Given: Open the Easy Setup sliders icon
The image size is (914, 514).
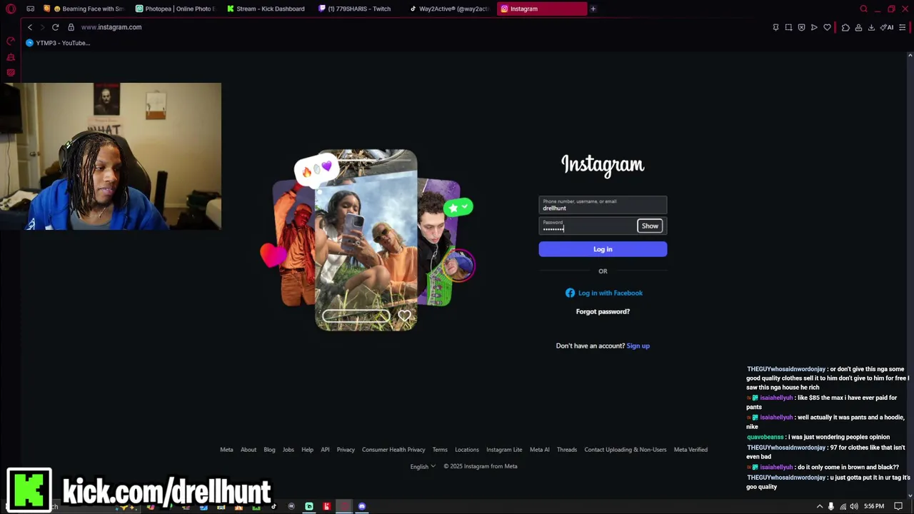Looking at the screenshot, I should [x=903, y=27].
